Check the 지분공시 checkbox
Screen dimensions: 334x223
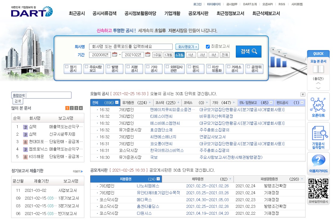tap(128, 67)
